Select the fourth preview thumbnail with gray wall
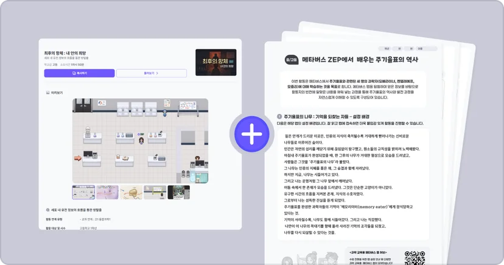This screenshot has height=265, width=504. click(x=155, y=193)
